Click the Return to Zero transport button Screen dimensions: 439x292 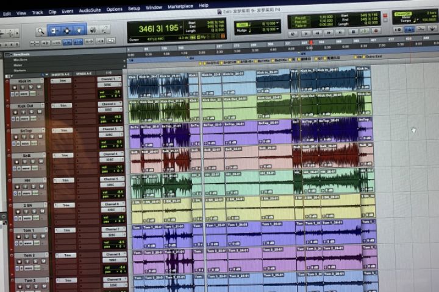[x=306, y=33]
